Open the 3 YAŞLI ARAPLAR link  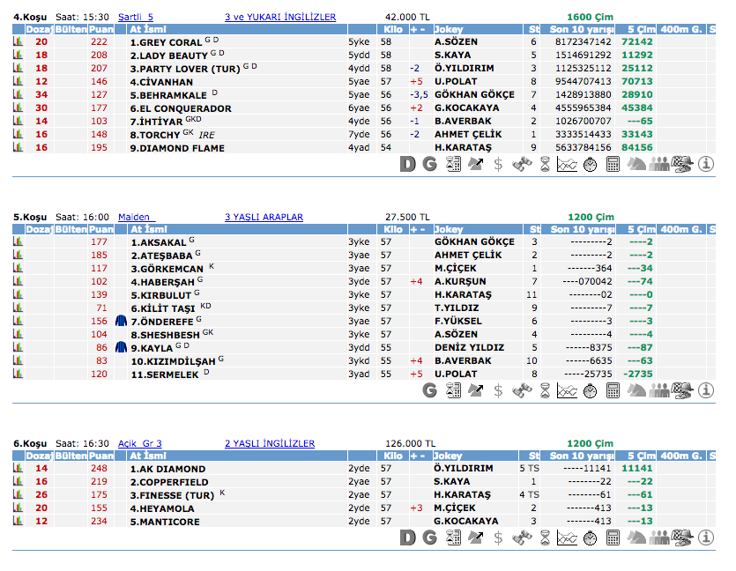pyautogui.click(x=264, y=217)
